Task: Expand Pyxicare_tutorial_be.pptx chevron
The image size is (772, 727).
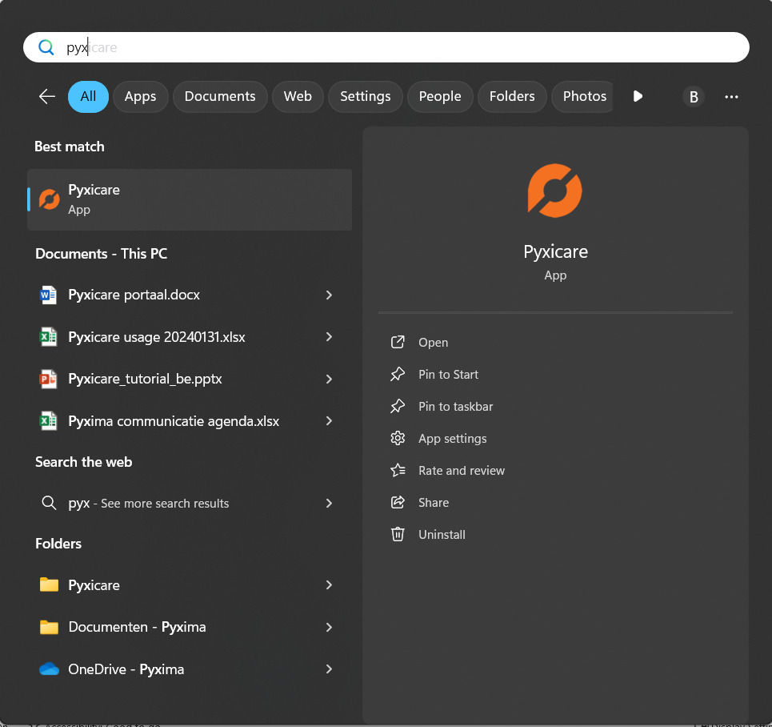Action: 329,379
